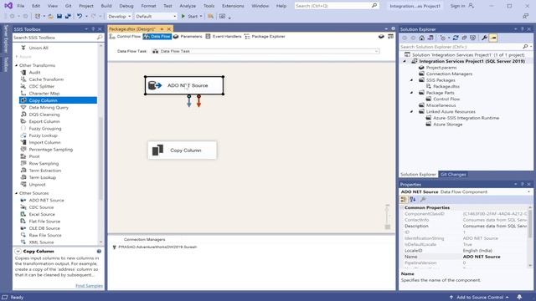This screenshot has width=536, height=301.
Task: Select Term Extraction transform
Action: point(44,171)
